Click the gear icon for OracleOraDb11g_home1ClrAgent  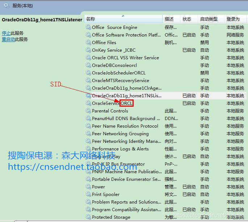88,88
